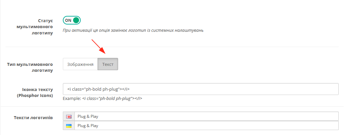
Task: Select Текст logo type
Action: (x=108, y=64)
